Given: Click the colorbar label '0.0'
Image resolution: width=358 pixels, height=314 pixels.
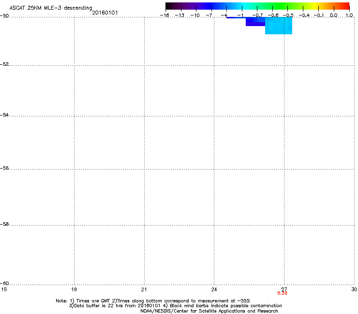Looking at the screenshot, I should point(334,15).
